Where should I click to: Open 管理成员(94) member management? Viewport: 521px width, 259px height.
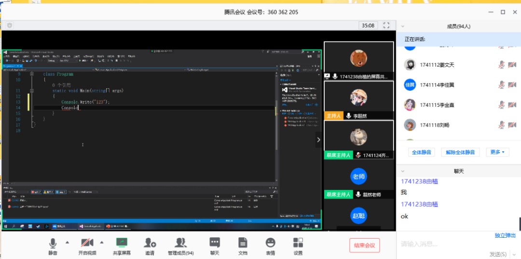click(180, 243)
